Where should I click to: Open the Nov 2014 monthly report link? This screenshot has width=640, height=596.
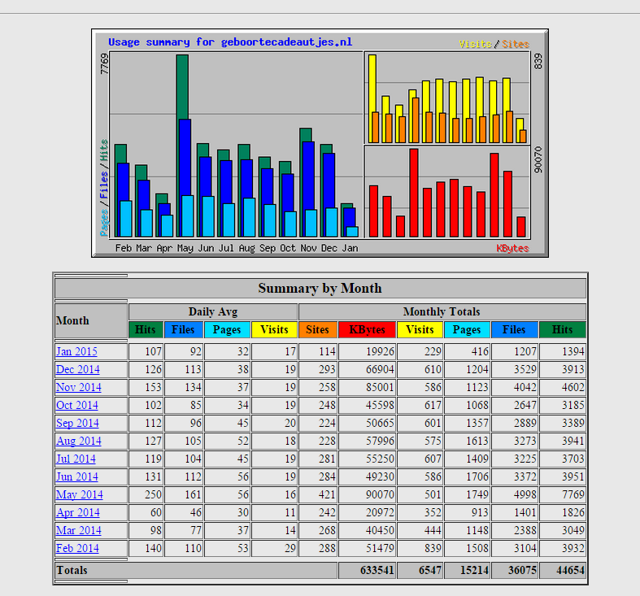[x=79, y=387]
